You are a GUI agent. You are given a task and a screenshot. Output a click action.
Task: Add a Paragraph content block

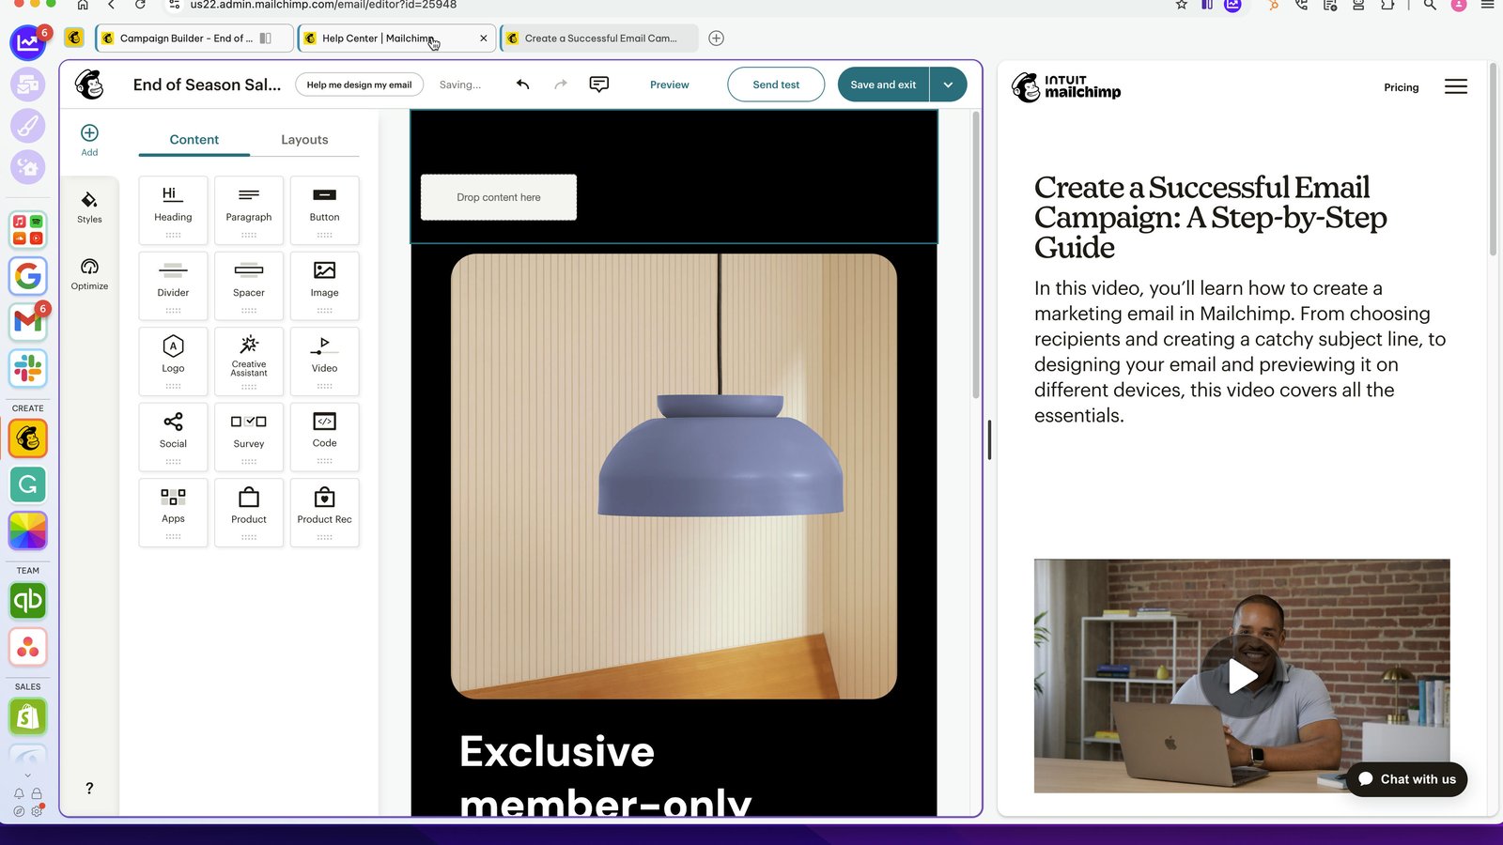click(x=249, y=210)
